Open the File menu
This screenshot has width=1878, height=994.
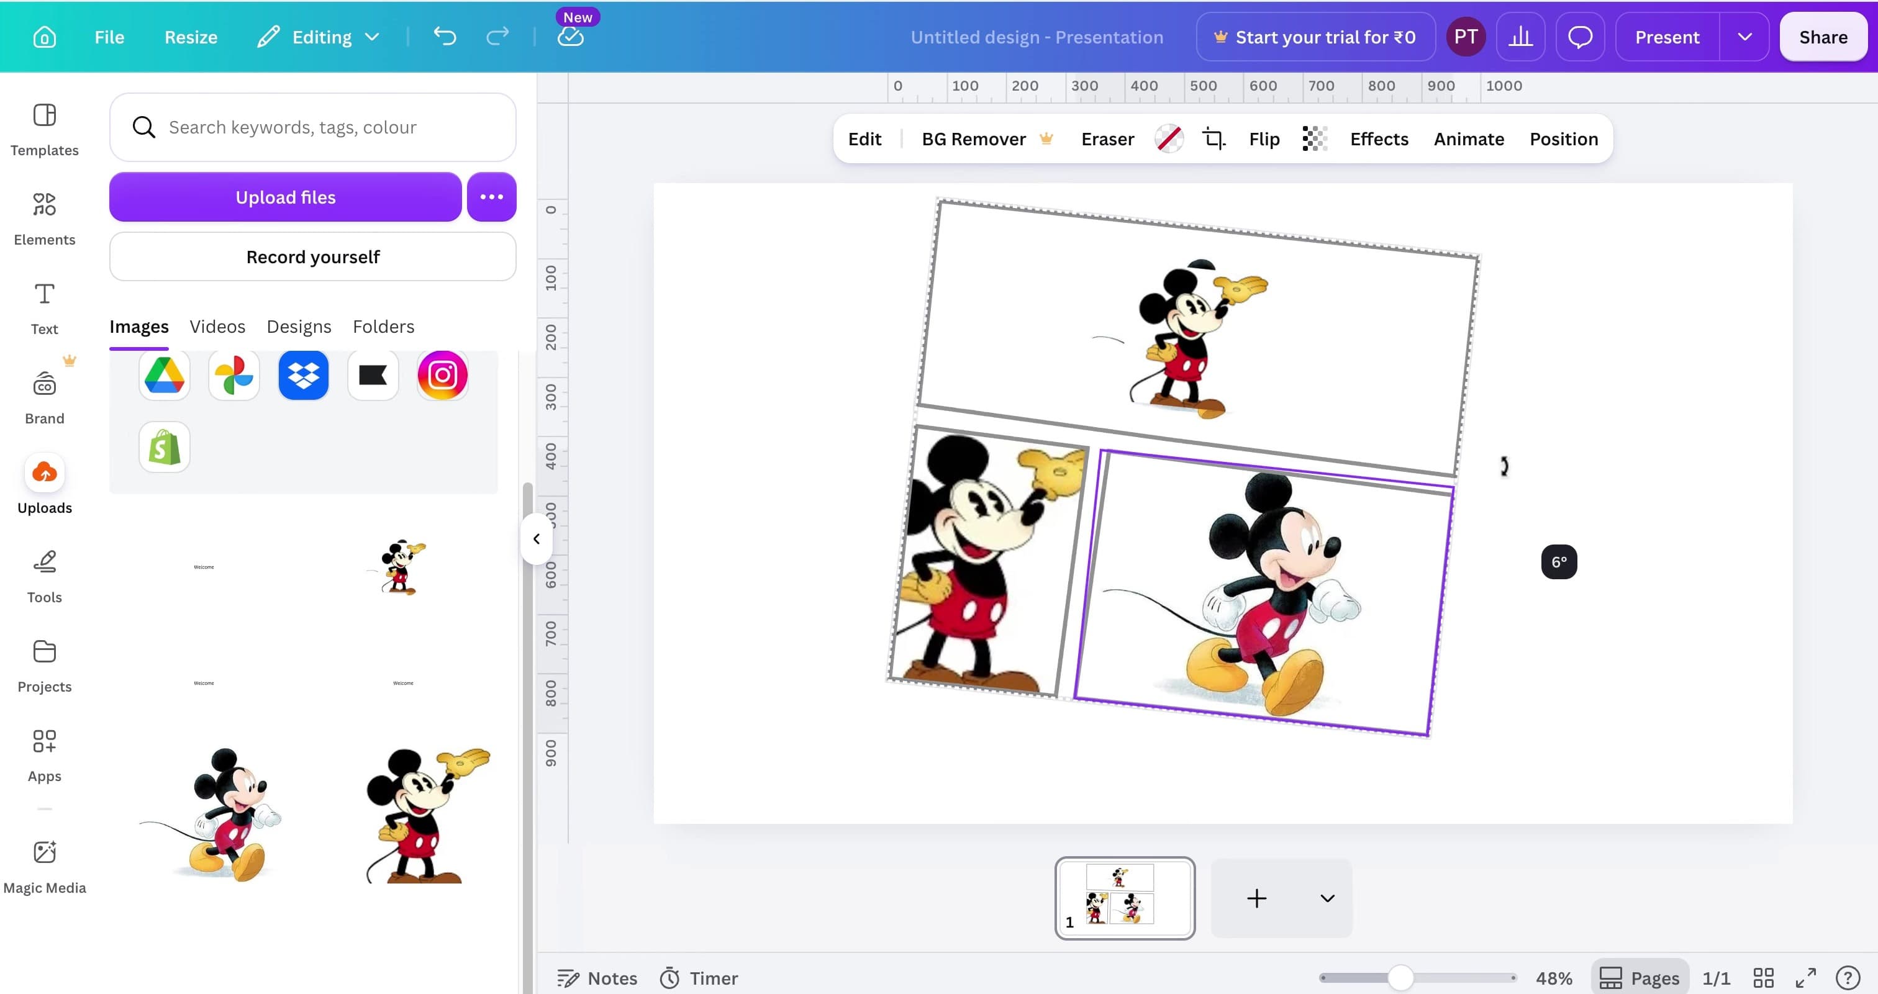point(109,37)
